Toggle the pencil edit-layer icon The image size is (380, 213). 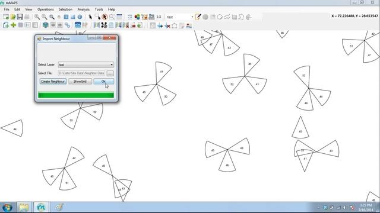198,17
